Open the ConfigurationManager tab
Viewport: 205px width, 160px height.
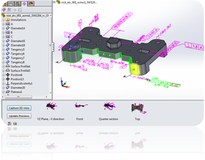pyautogui.click(x=18, y=4)
